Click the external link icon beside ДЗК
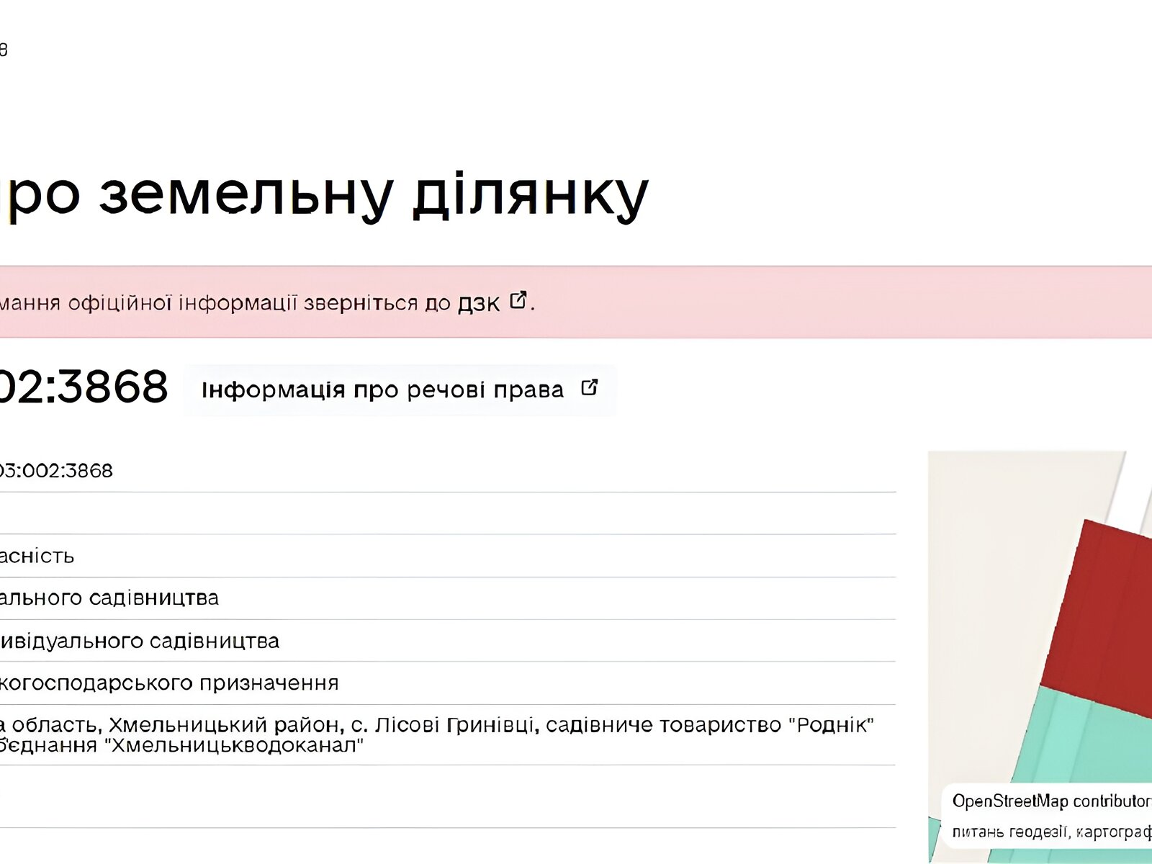The width and height of the screenshot is (1152, 864). pyautogui.click(x=518, y=300)
